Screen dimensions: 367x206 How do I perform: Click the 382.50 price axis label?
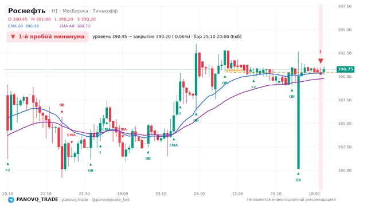pos(345,147)
